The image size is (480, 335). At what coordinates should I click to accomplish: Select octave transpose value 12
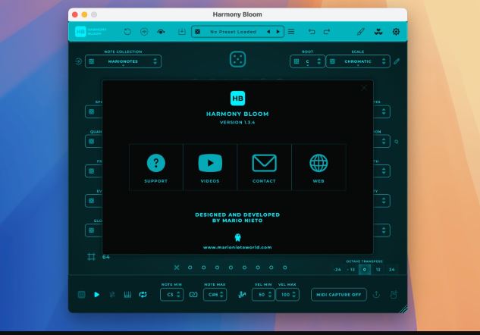point(378,270)
